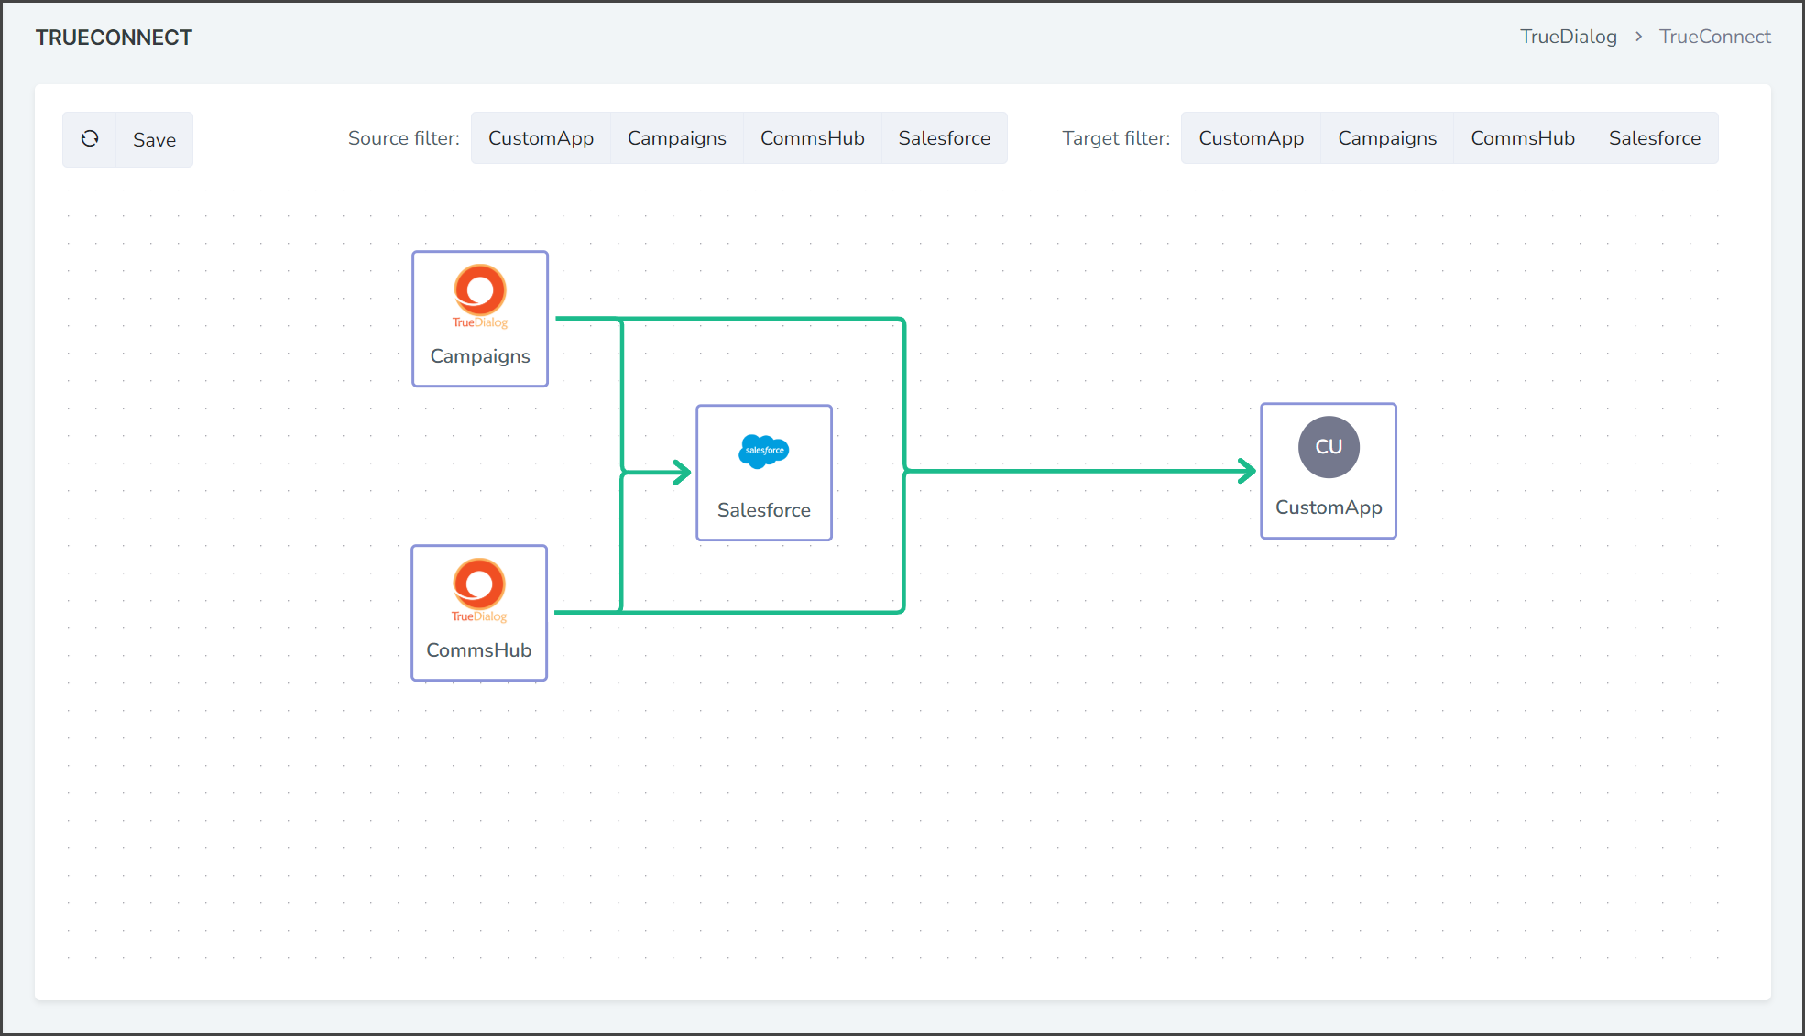Viewport: 1805px width, 1036px height.
Task: Select the Campaigns node's TrueDialog logo
Action: tap(480, 296)
